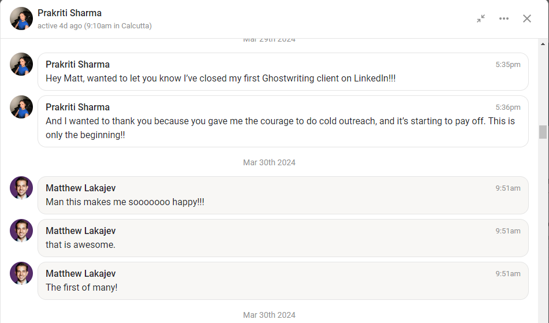549x323 pixels.
Task: Click avatar beside the 5:35pm message
Action: coord(21,64)
